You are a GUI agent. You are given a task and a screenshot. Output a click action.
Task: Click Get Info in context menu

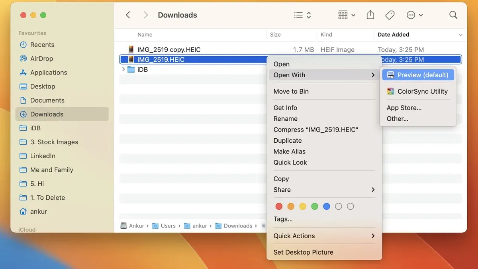[324, 108]
